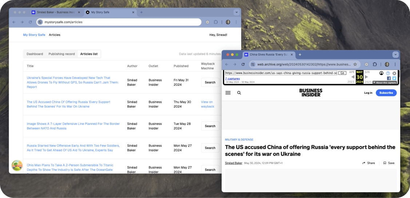
Task: Click My Story Safe logo link
Action: pos(34,35)
